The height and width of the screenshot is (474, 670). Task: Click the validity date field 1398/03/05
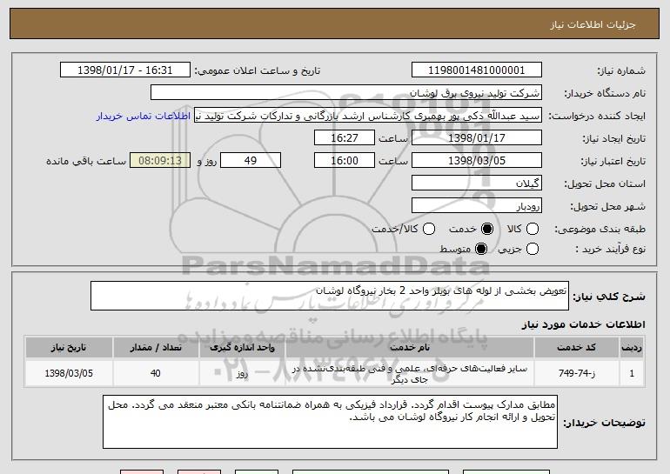(x=477, y=161)
